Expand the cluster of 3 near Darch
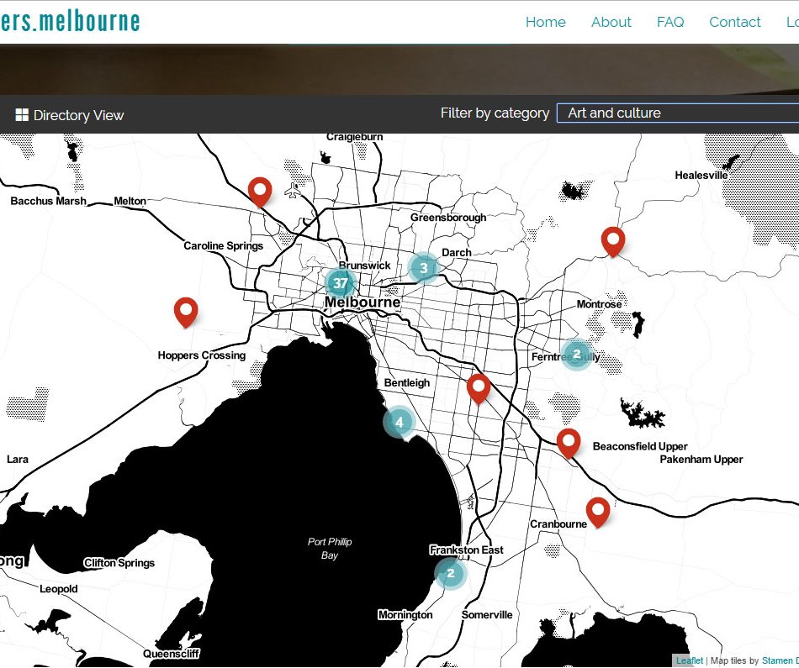 pos(424,268)
